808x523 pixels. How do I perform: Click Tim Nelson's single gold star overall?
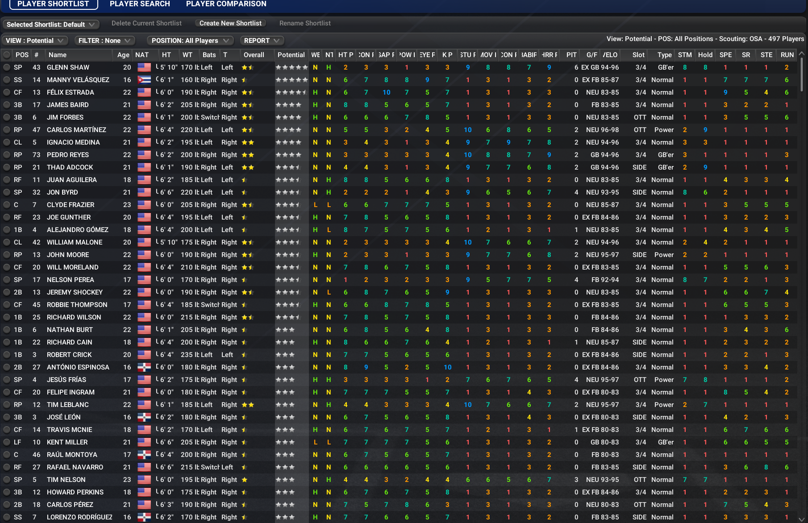pos(245,480)
